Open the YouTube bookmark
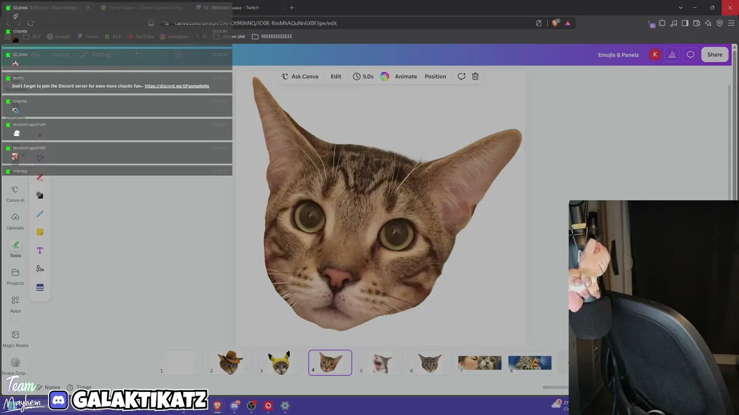The width and height of the screenshot is (739, 415). point(140,36)
